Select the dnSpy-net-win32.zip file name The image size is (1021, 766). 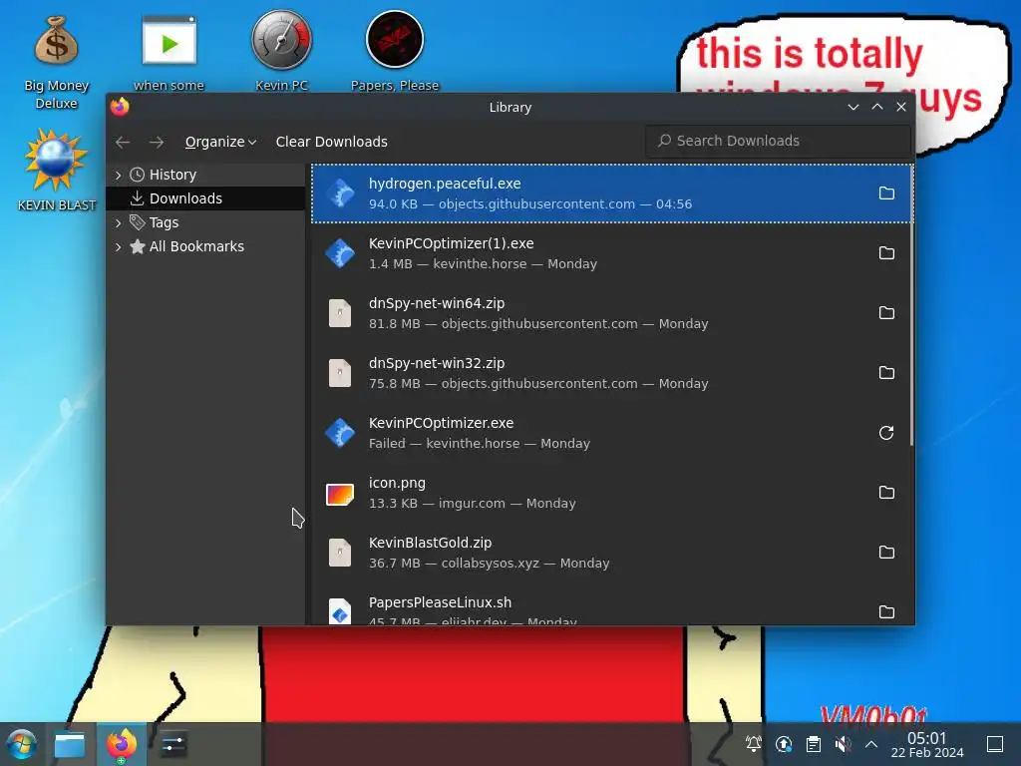tap(437, 363)
